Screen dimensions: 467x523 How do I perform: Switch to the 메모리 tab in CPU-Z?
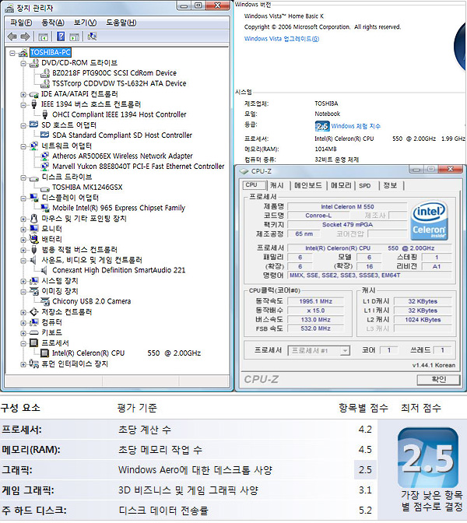pos(341,185)
